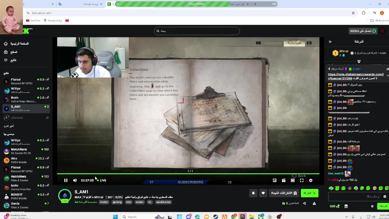Open Steam from the taskbar
Screen dimensions: 389x219
pyautogui.click(x=215, y=217)
